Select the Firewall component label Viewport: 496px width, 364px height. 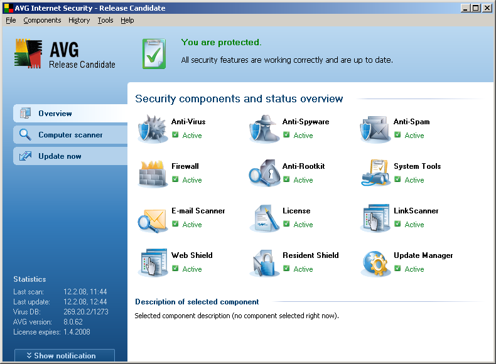coord(185,166)
